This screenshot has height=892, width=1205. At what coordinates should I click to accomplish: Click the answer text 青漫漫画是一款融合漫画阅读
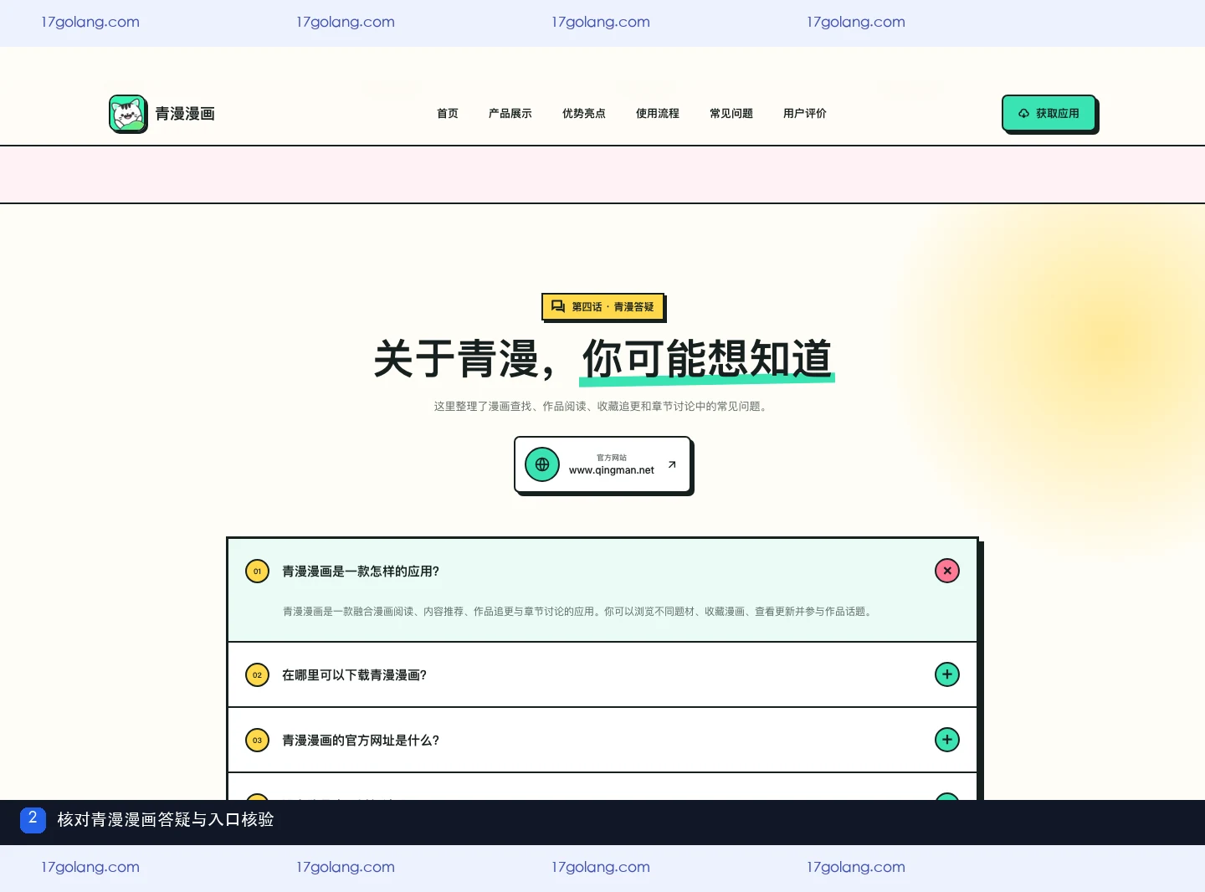click(579, 612)
